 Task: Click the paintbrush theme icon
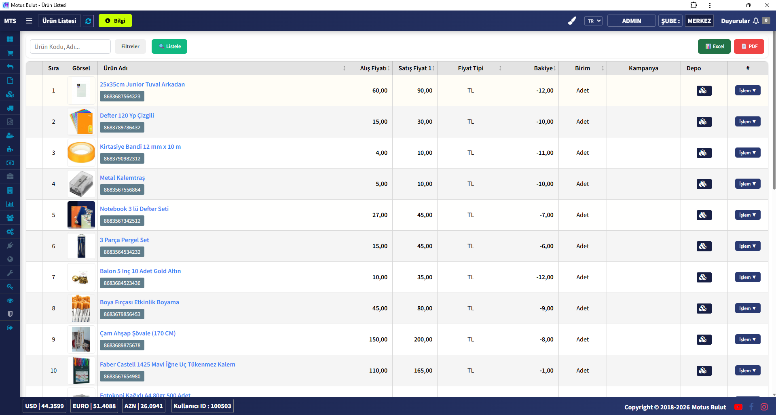571,21
